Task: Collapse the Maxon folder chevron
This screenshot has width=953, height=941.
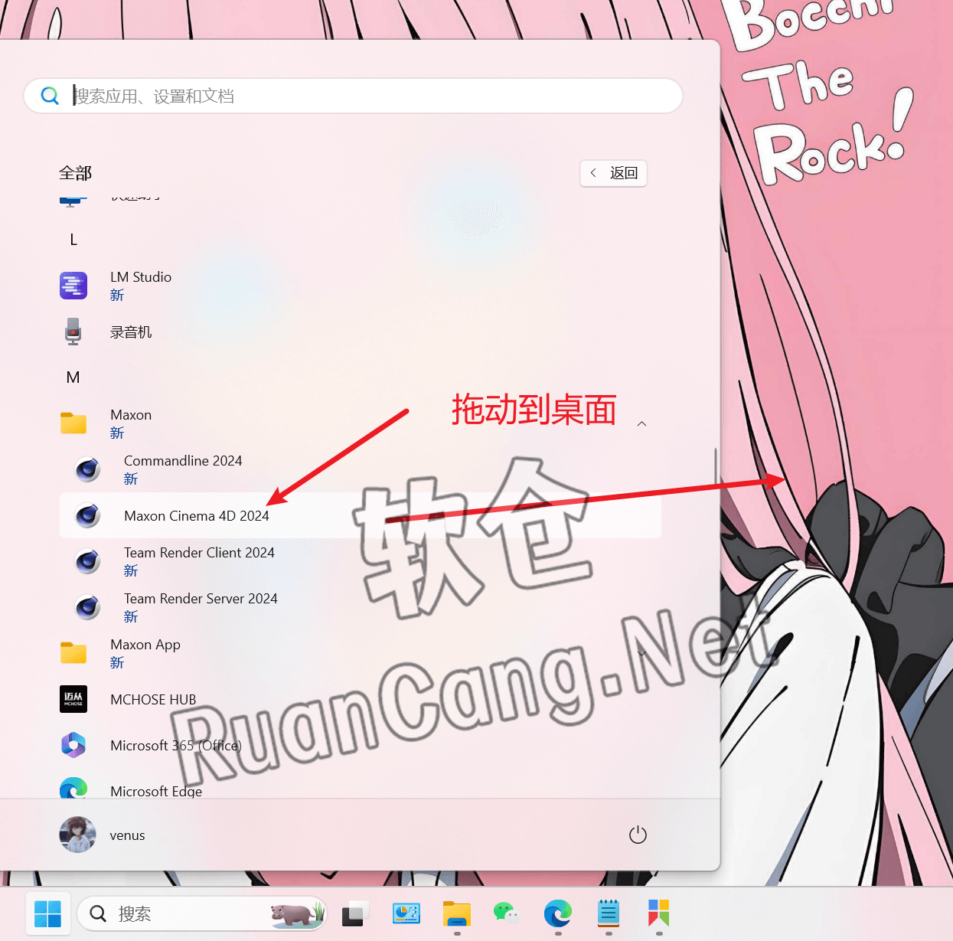Action: click(642, 423)
